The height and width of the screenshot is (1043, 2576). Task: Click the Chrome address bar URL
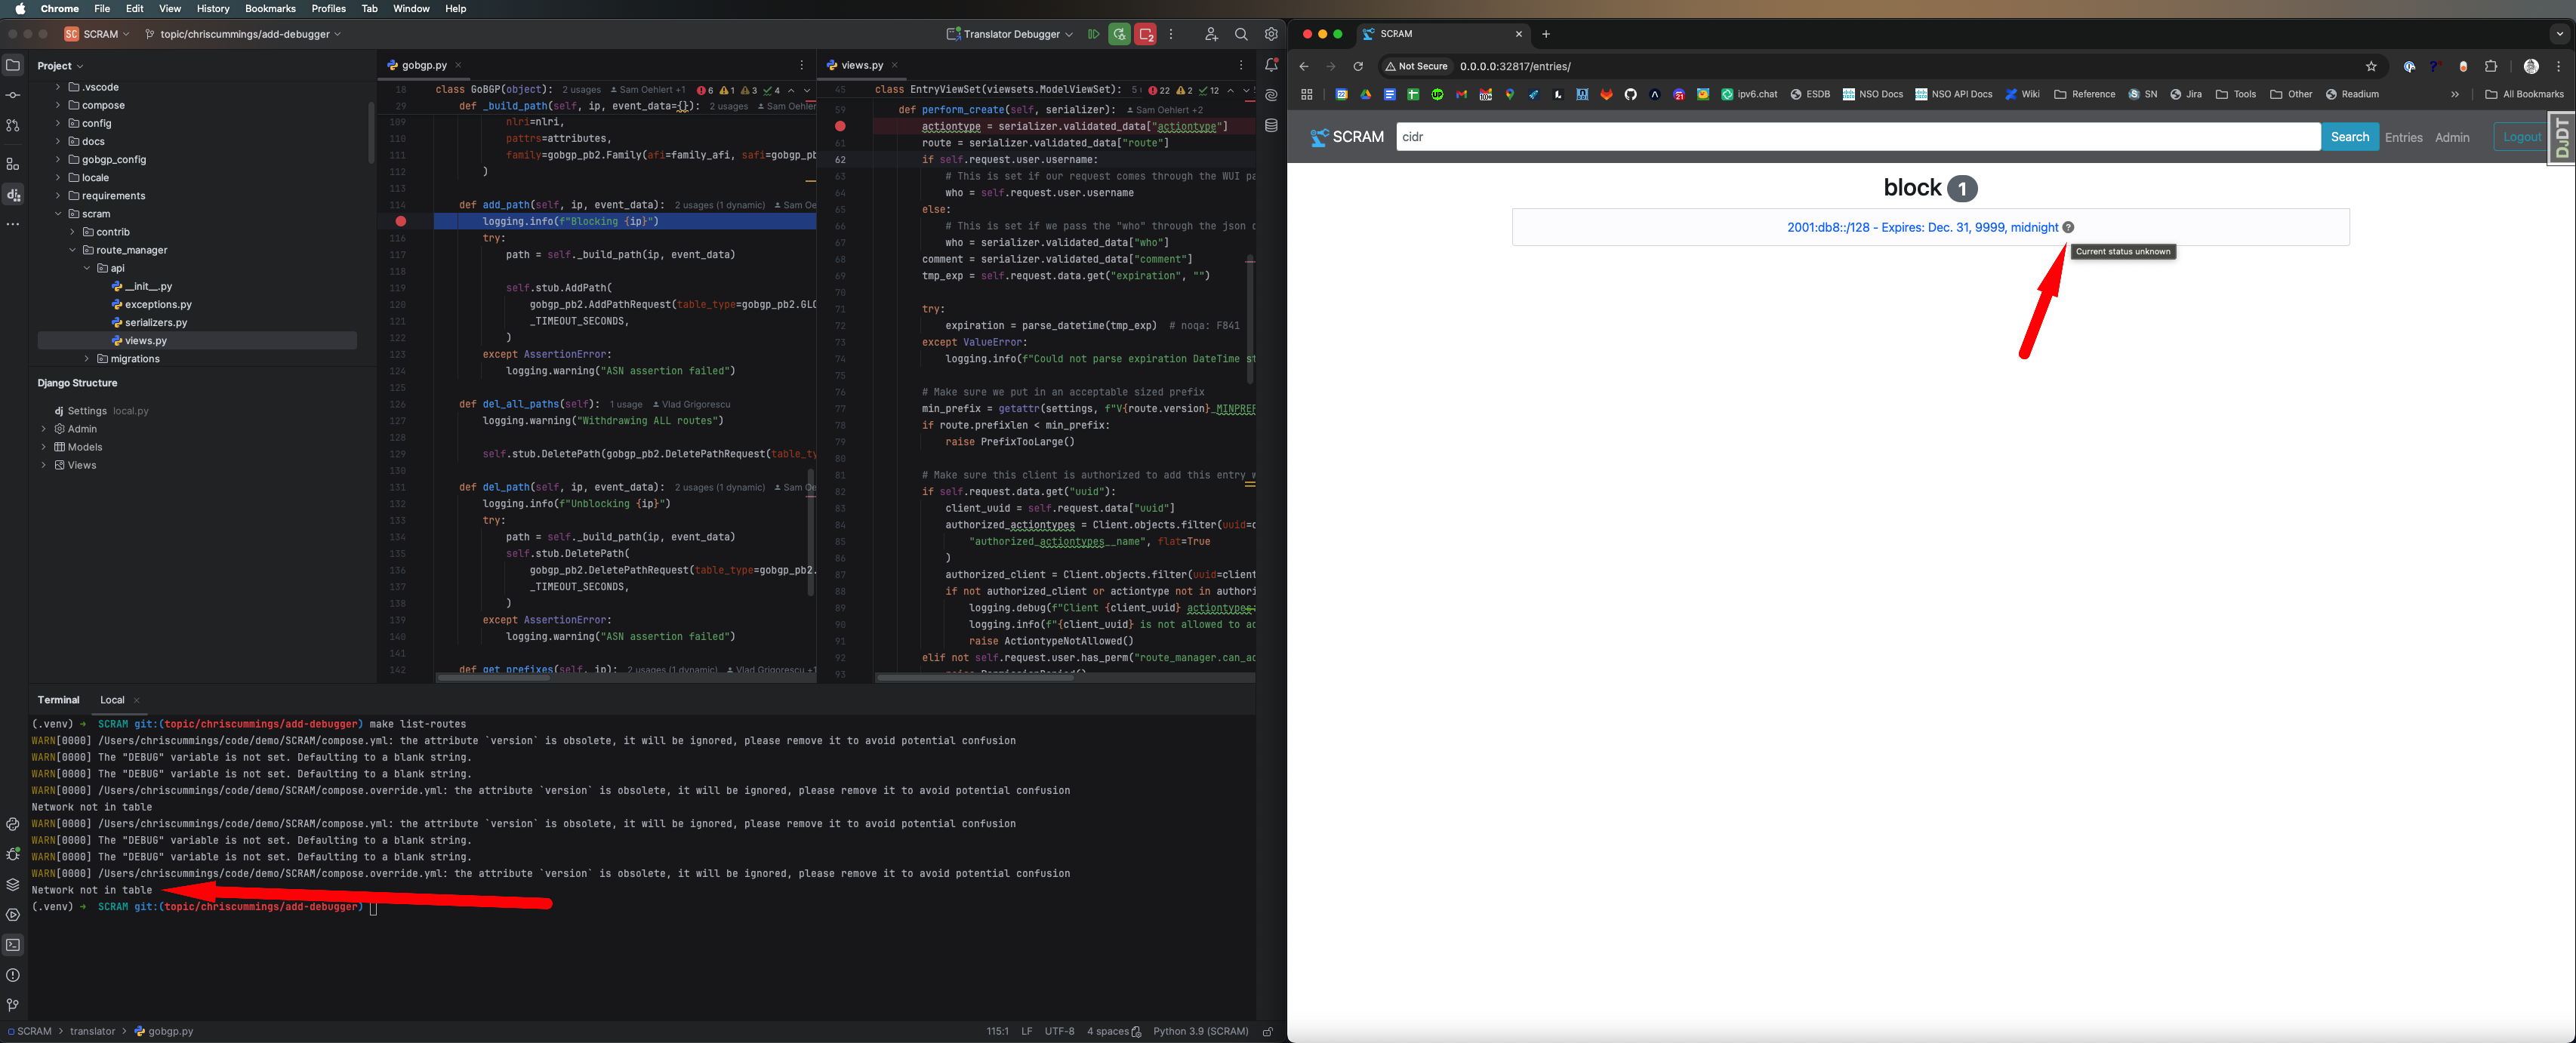tap(1515, 66)
